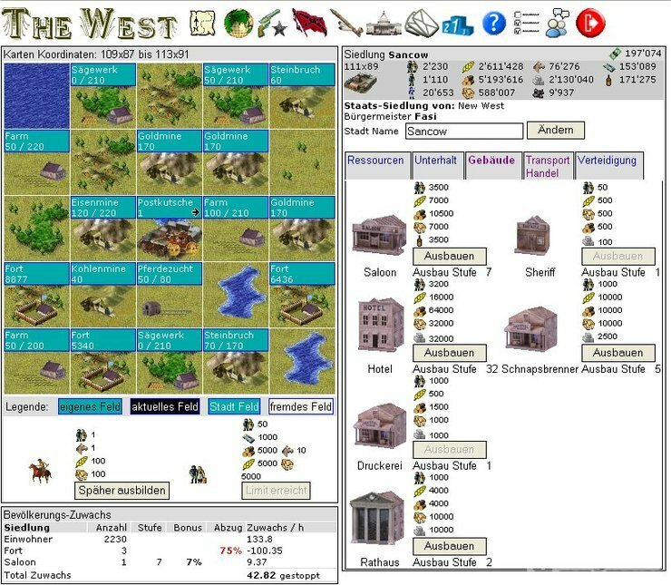Click the Ändern button
The image size is (671, 585).
556,130
